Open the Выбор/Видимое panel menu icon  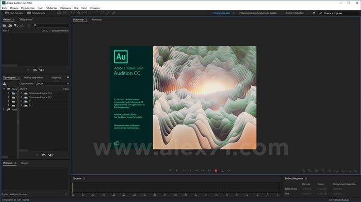pos(306,178)
